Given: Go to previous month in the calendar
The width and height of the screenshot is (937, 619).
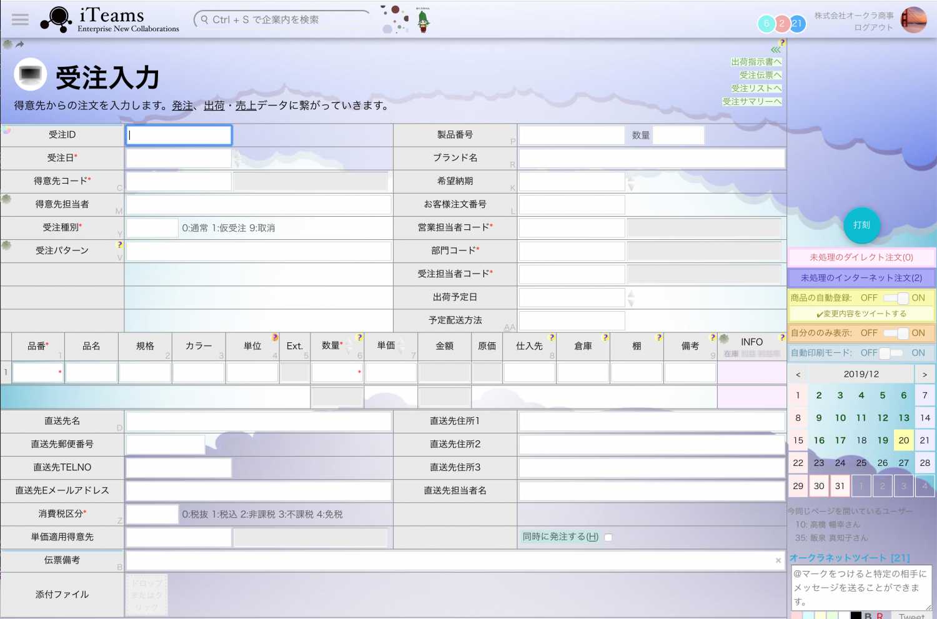Looking at the screenshot, I should coord(798,374).
